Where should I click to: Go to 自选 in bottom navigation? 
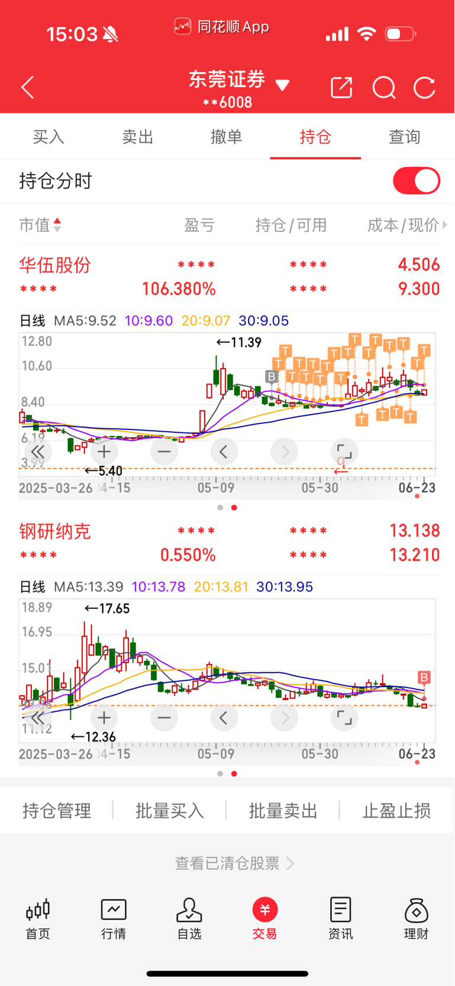click(189, 919)
